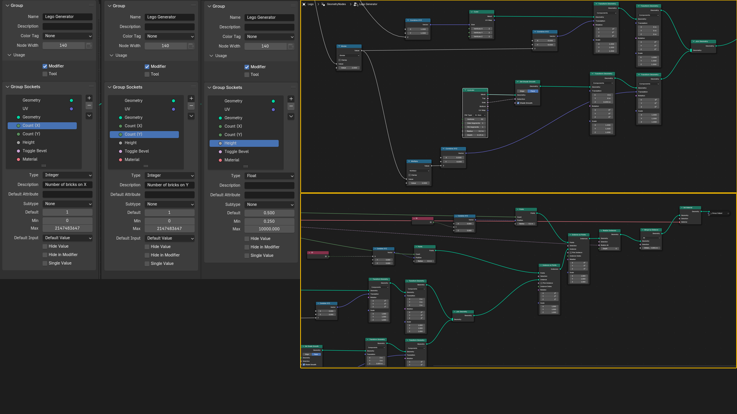Click the leftmost socket list resize handle
The width and height of the screenshot is (737, 414).
click(44, 166)
